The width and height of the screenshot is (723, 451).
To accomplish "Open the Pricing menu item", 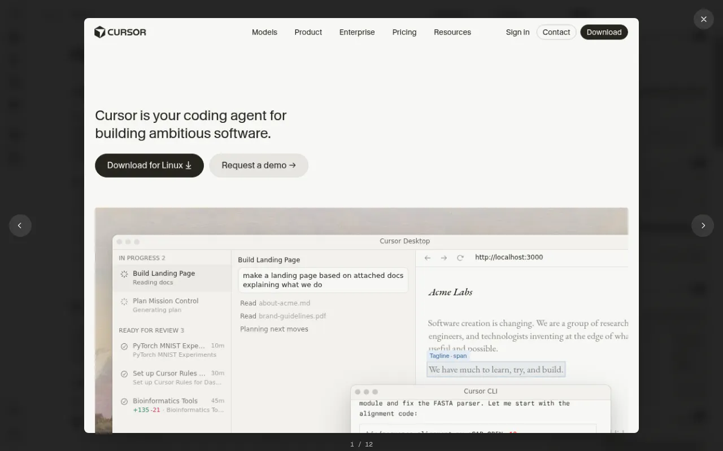I will tap(404, 32).
